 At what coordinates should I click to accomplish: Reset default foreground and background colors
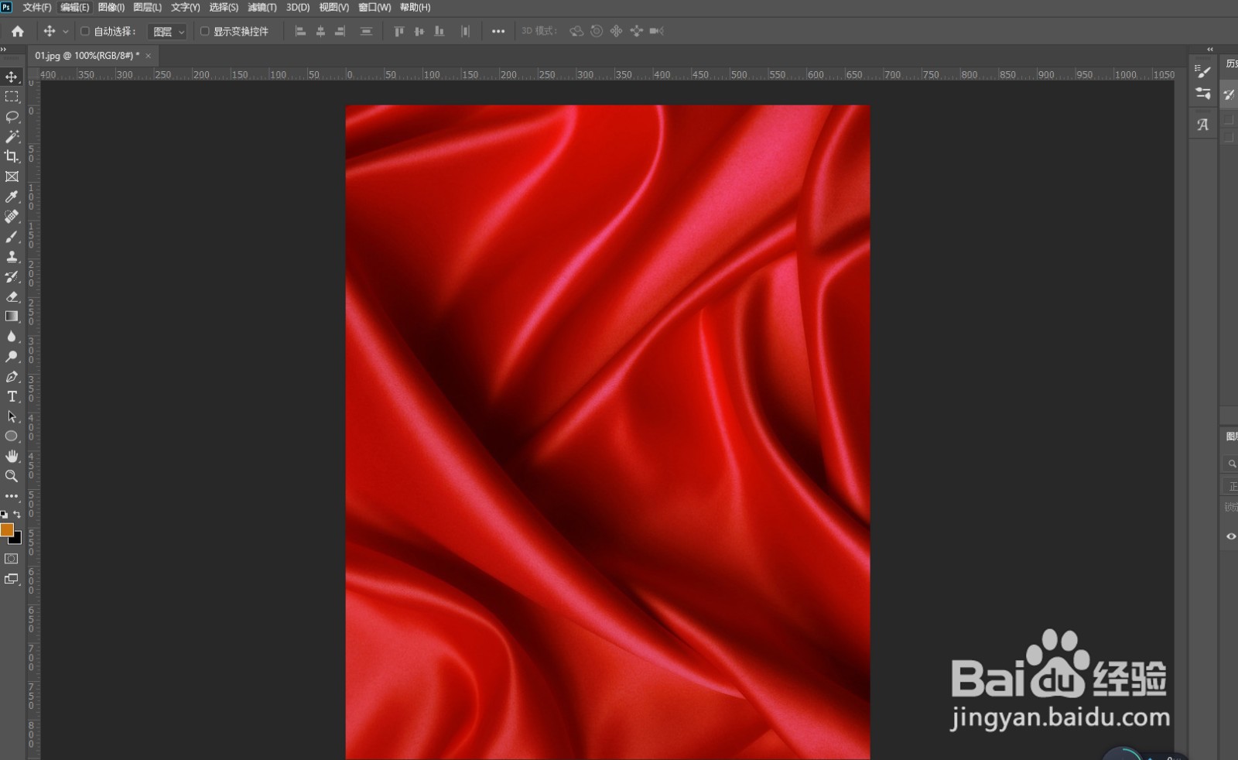5,515
